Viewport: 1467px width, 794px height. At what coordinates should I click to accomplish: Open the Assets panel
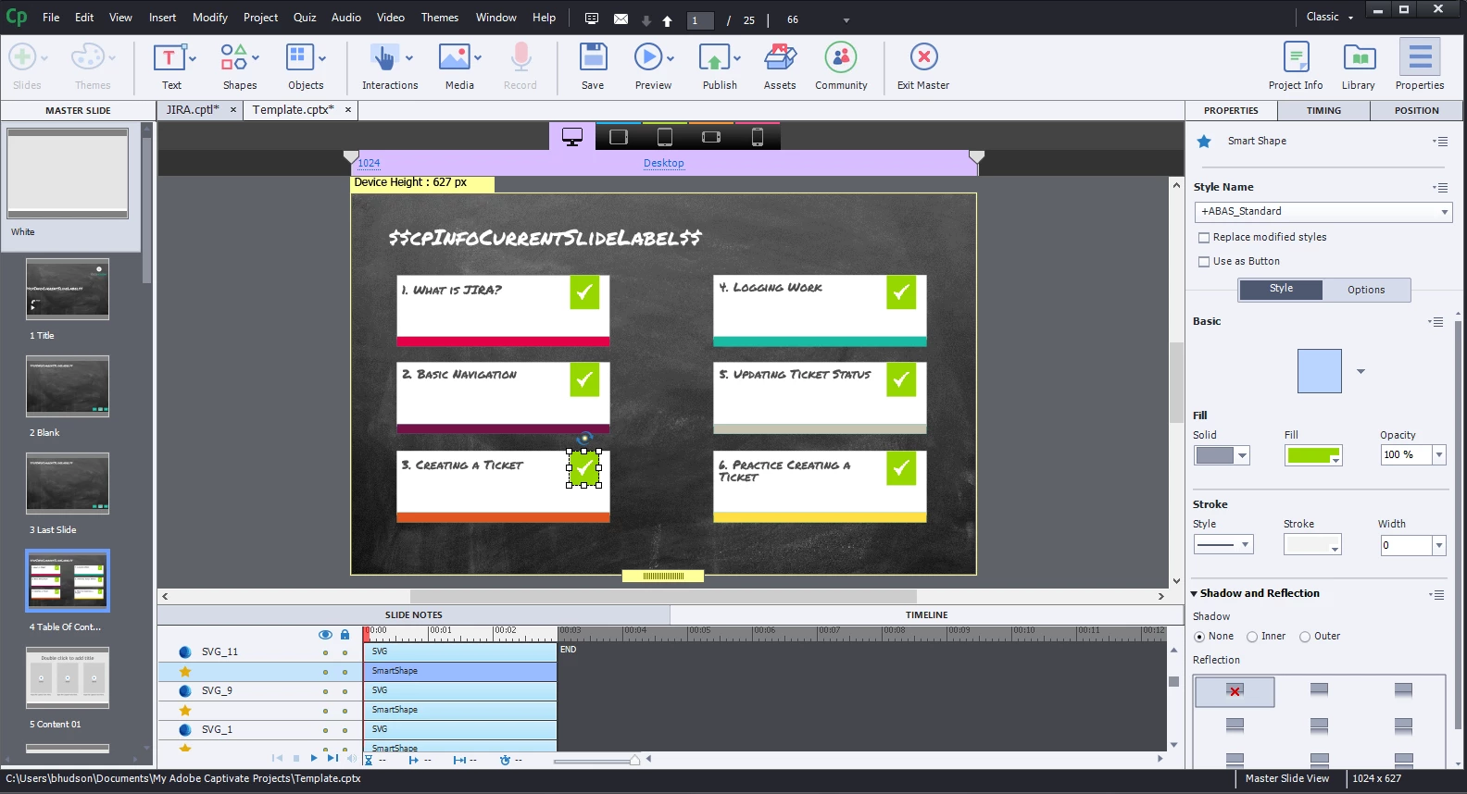click(x=780, y=67)
